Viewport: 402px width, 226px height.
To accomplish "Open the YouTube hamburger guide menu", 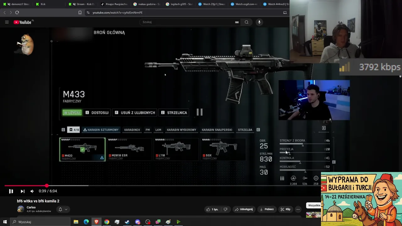I will pyautogui.click(x=7, y=22).
